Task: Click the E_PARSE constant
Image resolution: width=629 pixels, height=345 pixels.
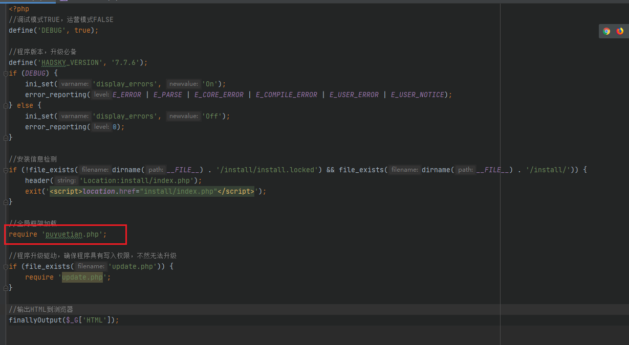Action: click(x=168, y=95)
